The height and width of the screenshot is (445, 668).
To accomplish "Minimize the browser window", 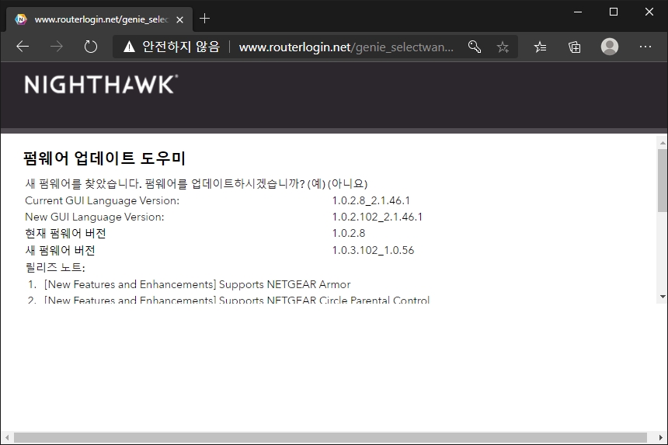I will [578, 12].
